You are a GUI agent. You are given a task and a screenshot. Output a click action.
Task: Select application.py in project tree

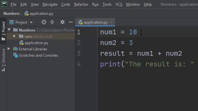(x=37, y=43)
